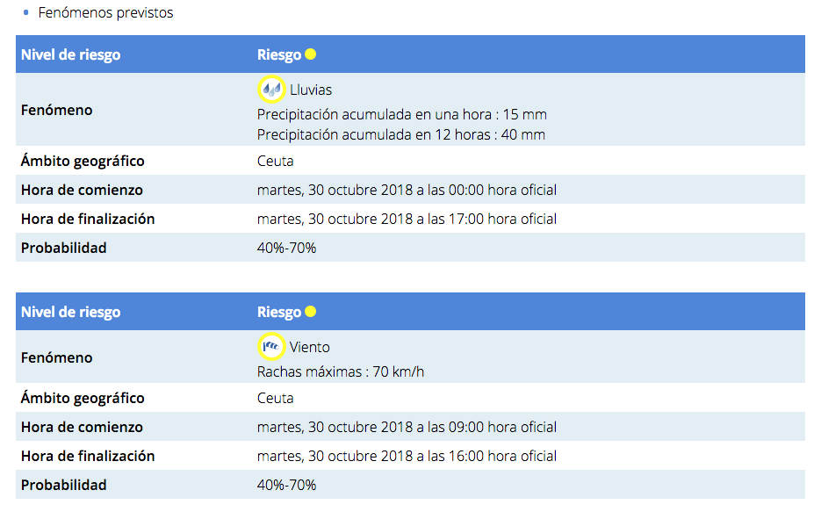
Task: Click rain end time 17:00 hora oficial
Action: [407, 219]
